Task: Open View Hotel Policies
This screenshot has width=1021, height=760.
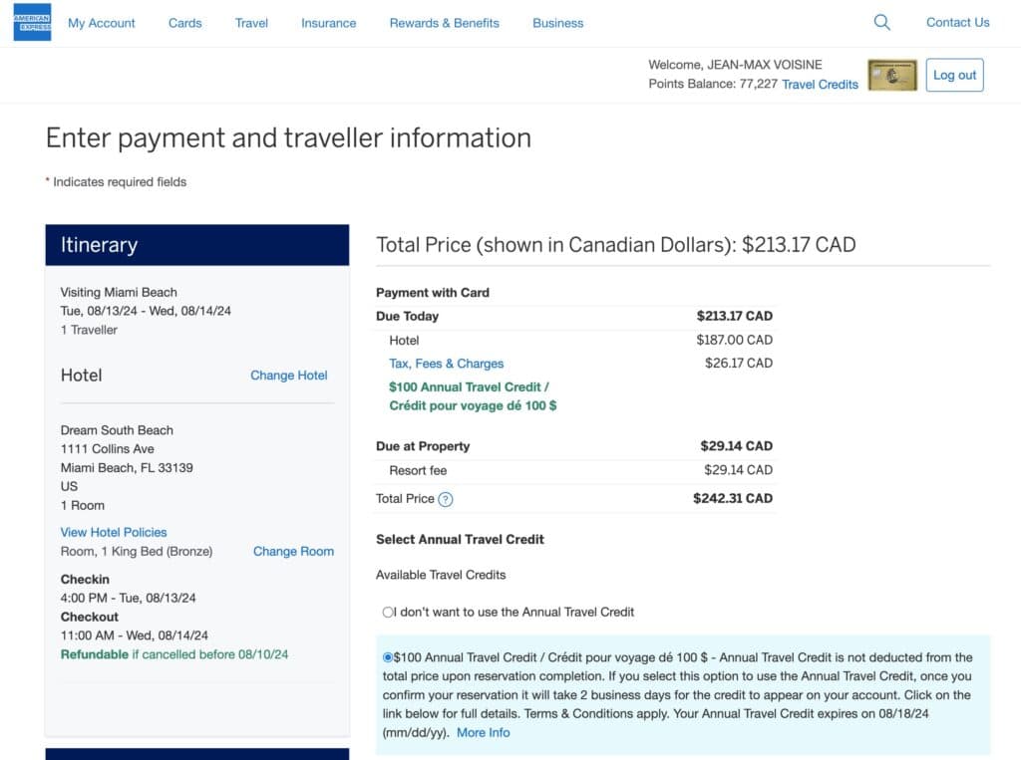Action: coord(113,532)
